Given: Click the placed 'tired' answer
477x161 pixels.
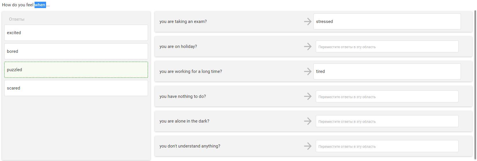Looking at the screenshot, I should (387, 71).
